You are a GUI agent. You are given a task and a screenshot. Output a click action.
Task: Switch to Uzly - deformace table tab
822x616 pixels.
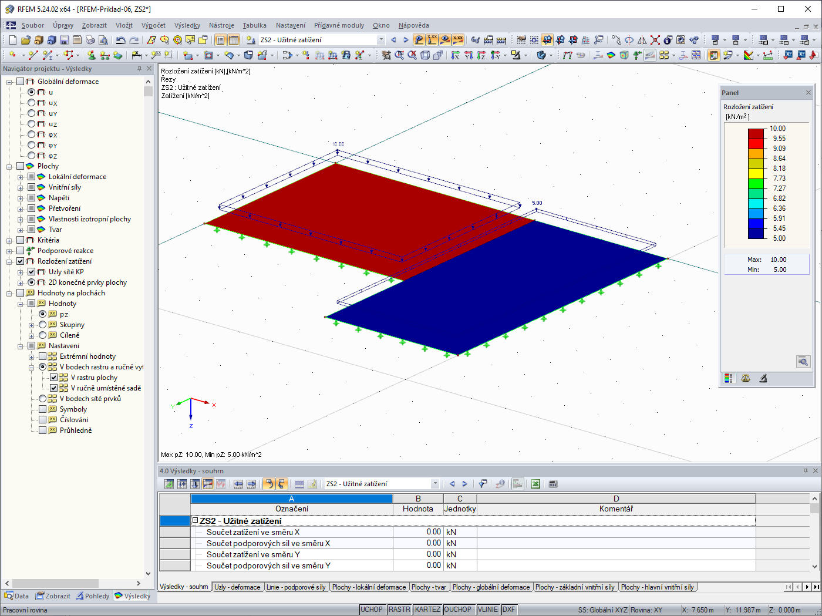pyautogui.click(x=237, y=587)
